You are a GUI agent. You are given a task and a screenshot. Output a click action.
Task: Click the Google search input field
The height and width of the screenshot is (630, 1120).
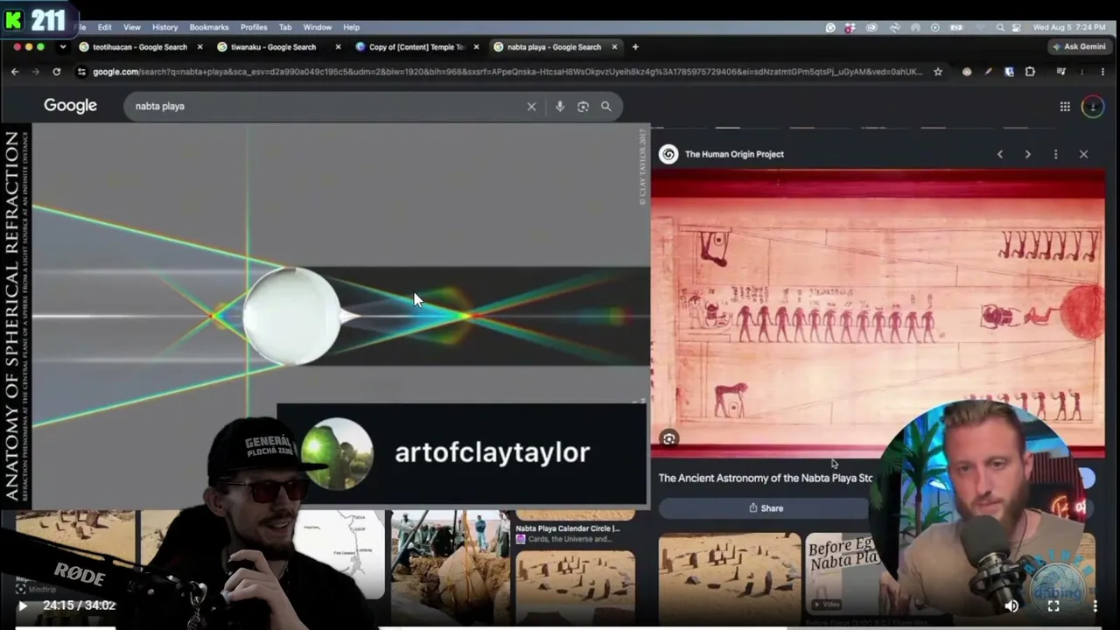328,107
